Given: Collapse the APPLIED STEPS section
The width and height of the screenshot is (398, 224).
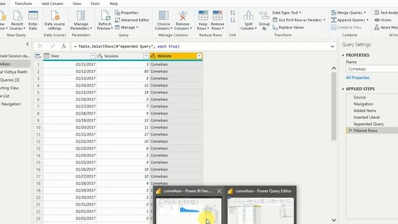Looking at the screenshot, I should [x=343, y=89].
